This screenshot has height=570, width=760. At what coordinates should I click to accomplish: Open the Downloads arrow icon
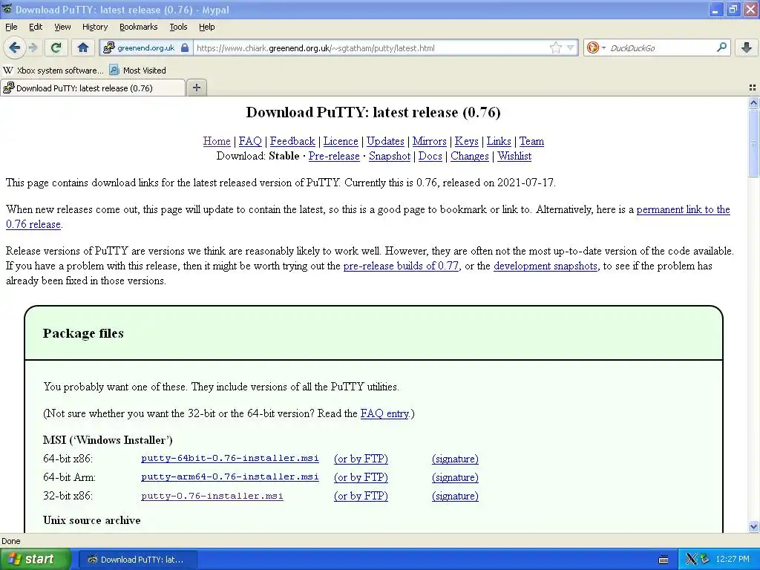747,47
